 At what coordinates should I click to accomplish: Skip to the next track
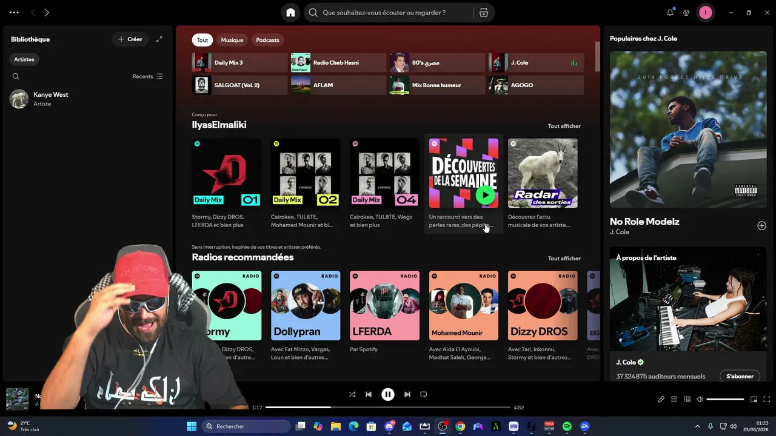tap(407, 394)
